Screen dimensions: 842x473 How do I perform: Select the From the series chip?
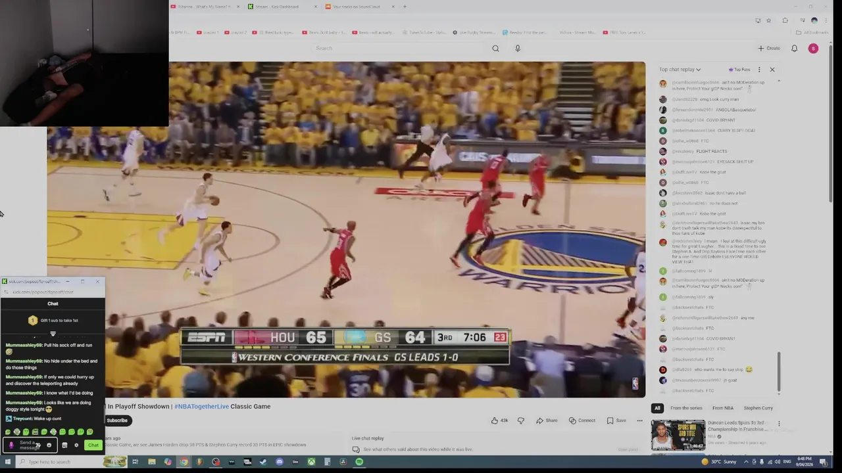(686, 408)
